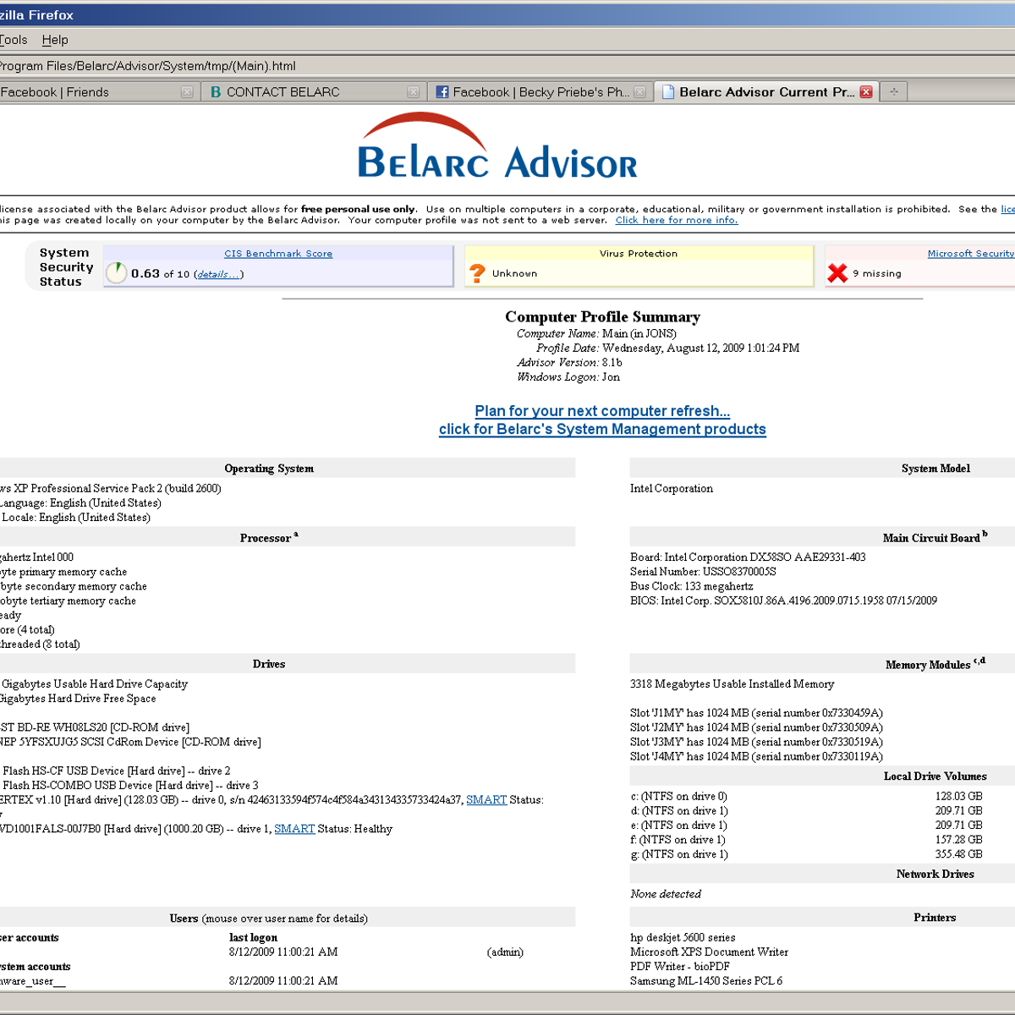Image resolution: width=1015 pixels, height=1015 pixels.
Task: Click the new tab button in the tab bar
Action: coord(893,91)
